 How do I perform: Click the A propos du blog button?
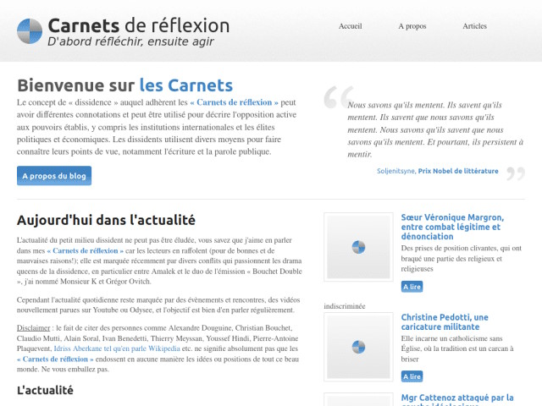pyautogui.click(x=54, y=176)
